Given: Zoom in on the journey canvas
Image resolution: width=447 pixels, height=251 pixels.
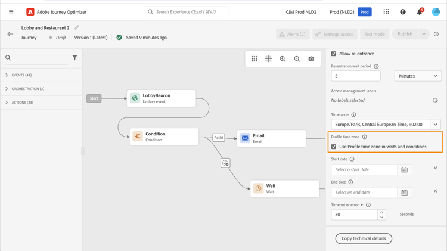Looking at the screenshot, I should (283, 59).
